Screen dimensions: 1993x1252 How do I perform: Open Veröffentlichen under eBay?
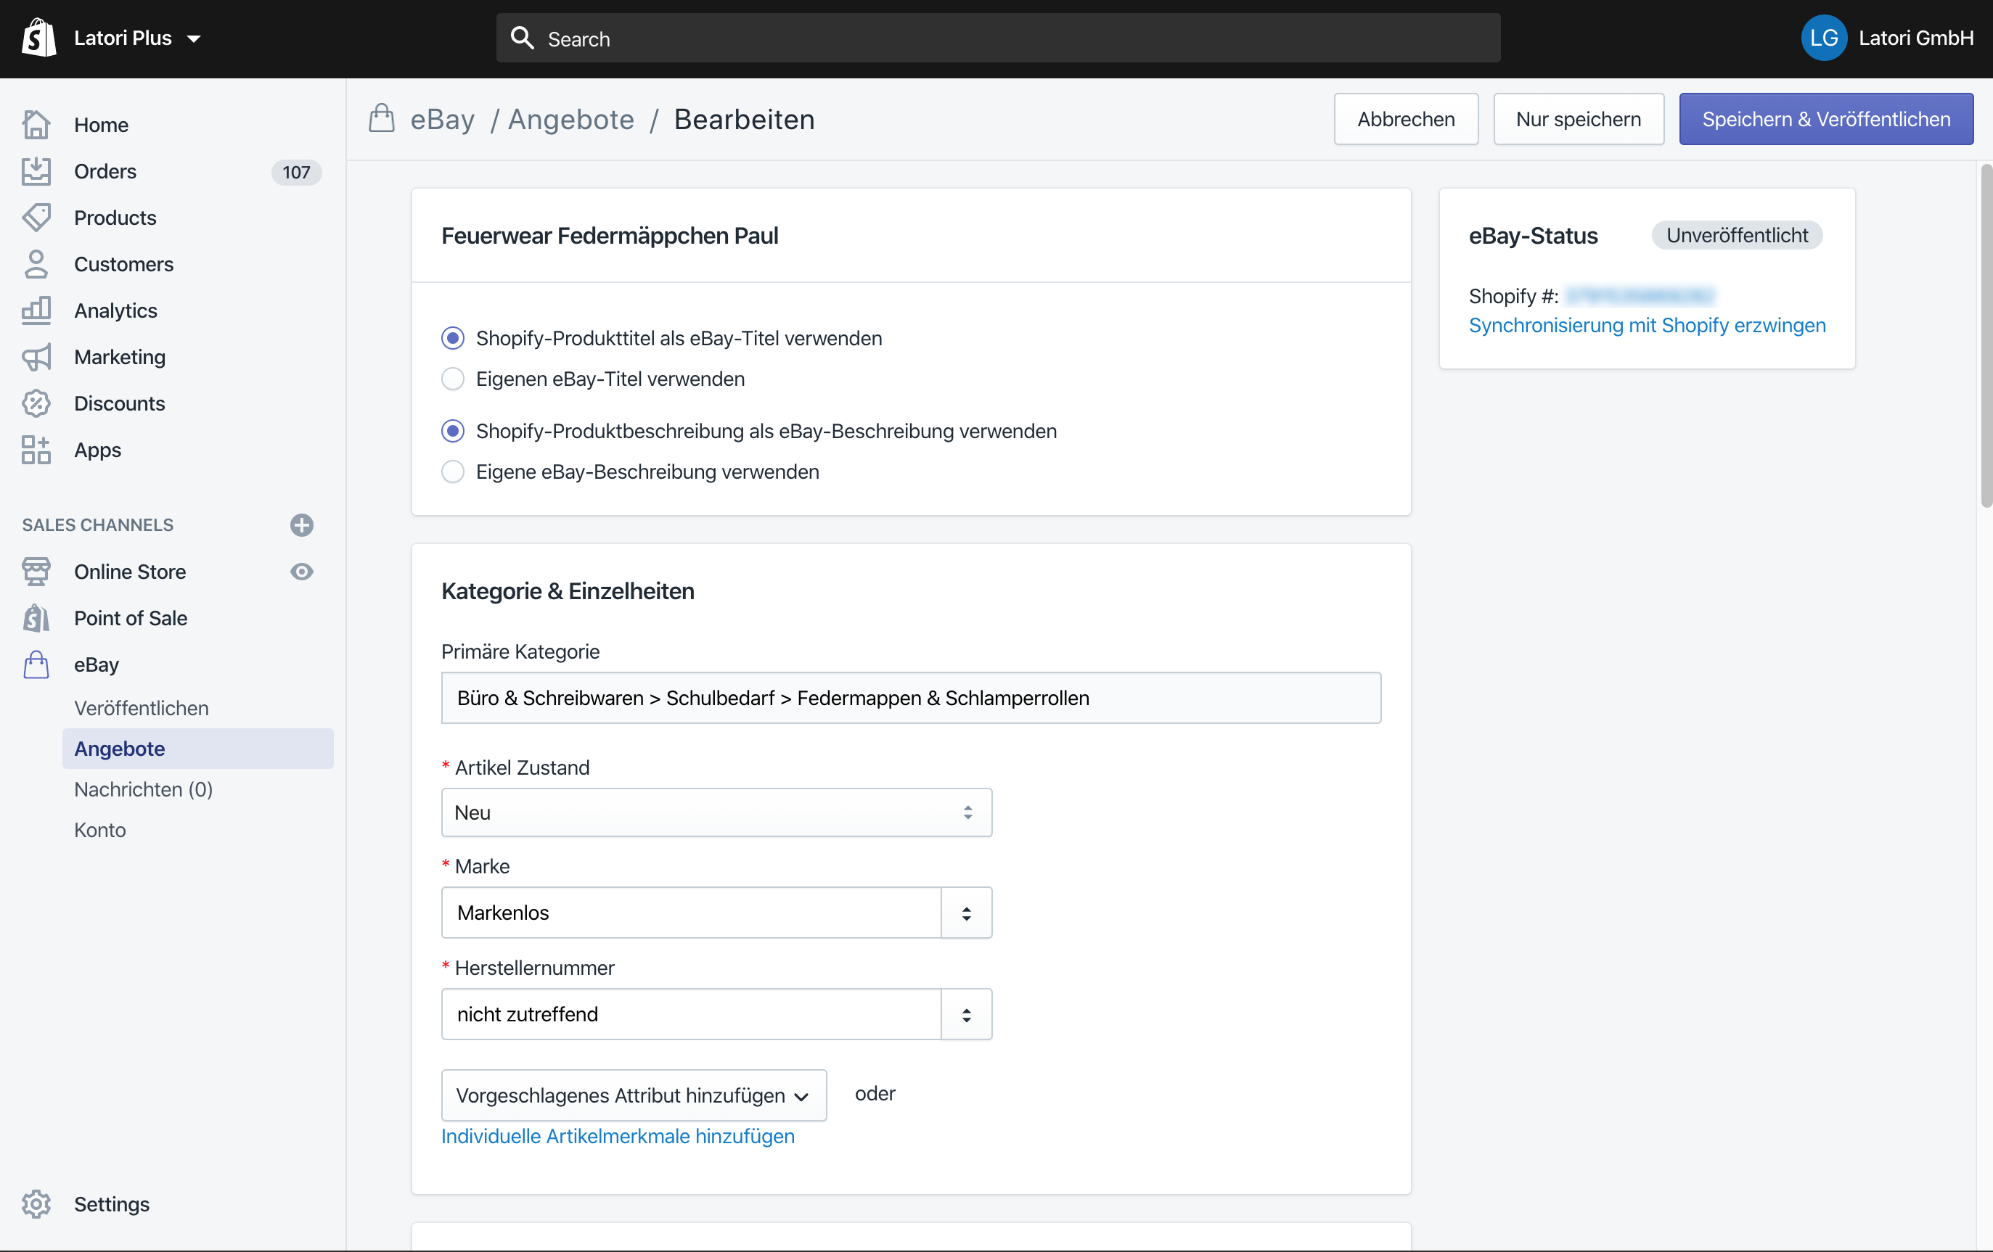[x=142, y=708]
